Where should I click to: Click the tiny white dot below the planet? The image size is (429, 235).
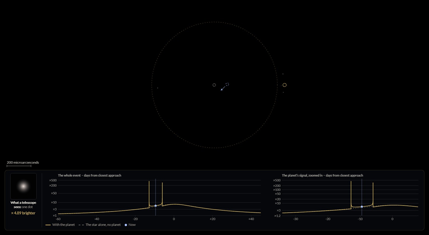(x=283, y=92)
